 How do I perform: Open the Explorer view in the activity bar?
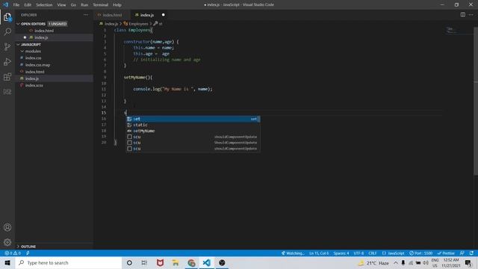coord(7,17)
